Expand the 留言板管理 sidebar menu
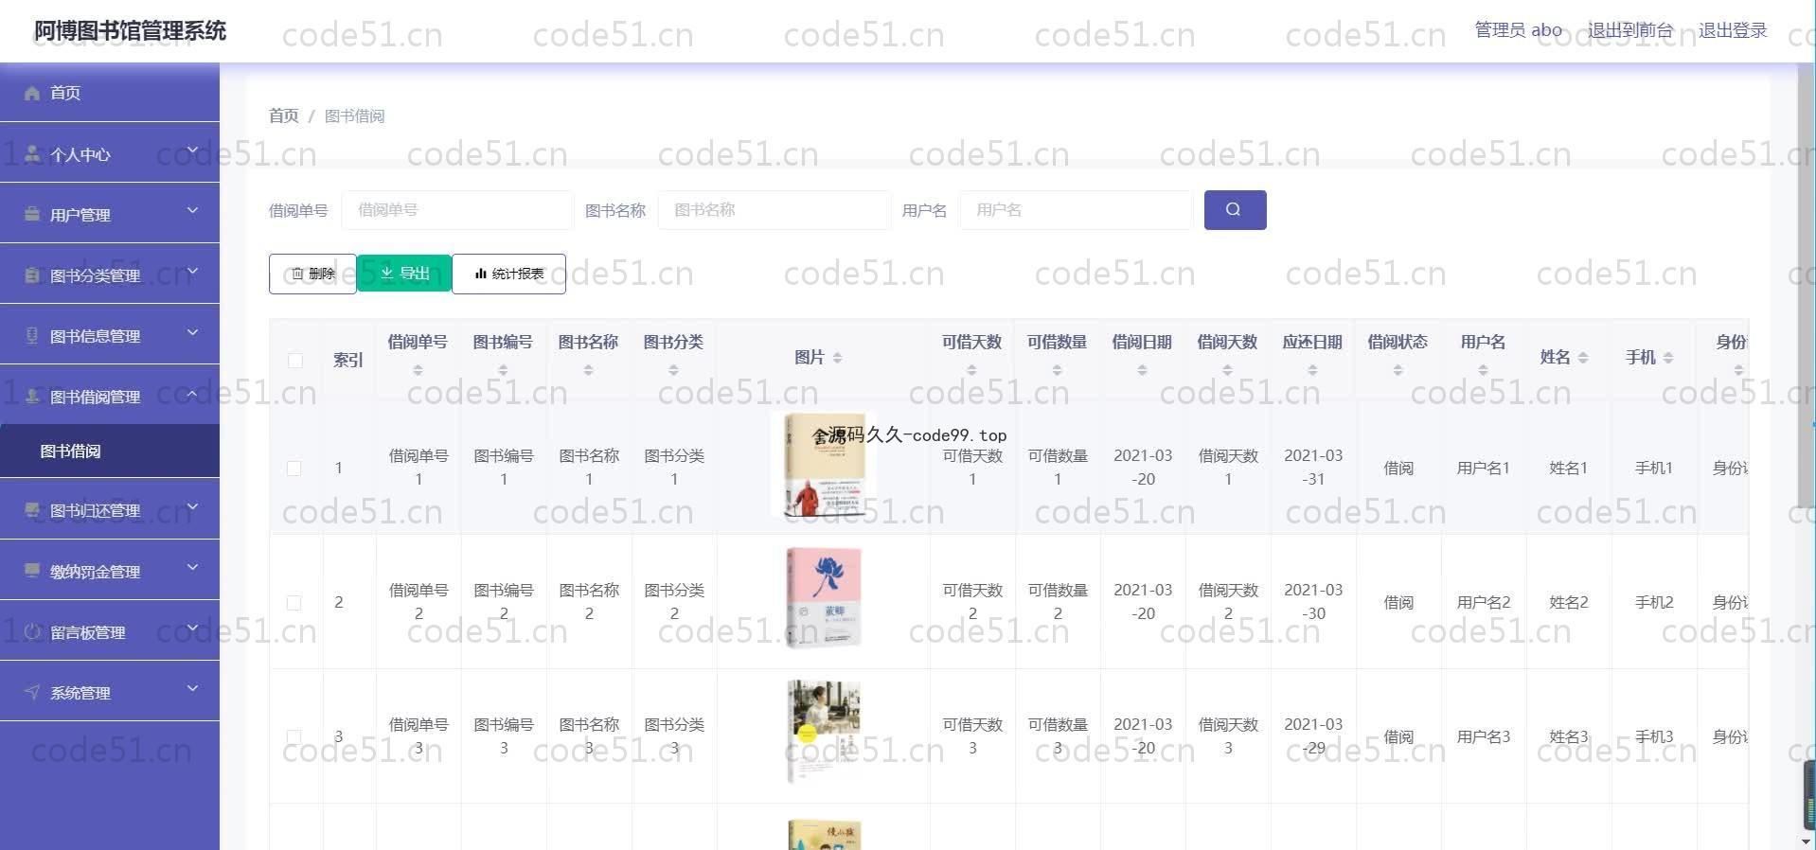 (192, 629)
